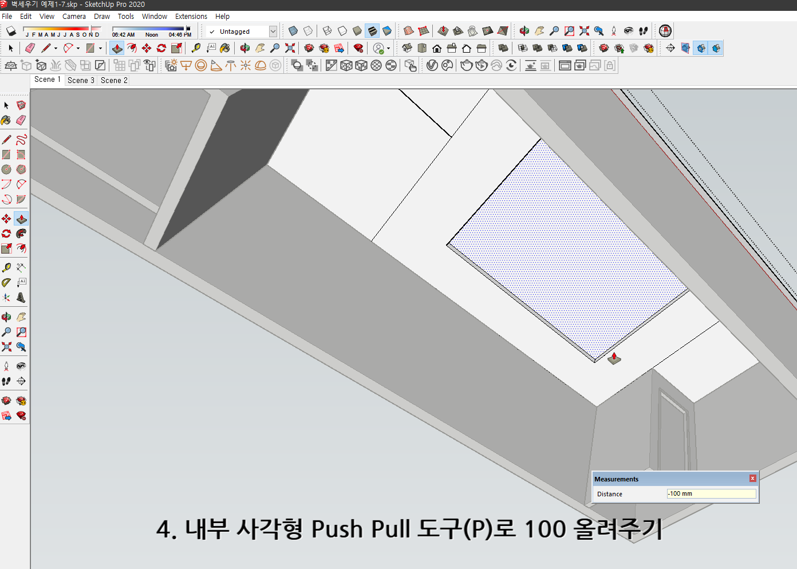The image size is (797, 569).
Task: Select the Outer Shell solid tool
Action: [x=503, y=48]
